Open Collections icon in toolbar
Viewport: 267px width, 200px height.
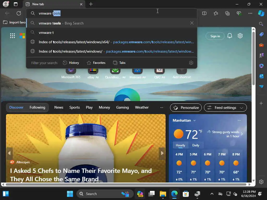coord(227,13)
